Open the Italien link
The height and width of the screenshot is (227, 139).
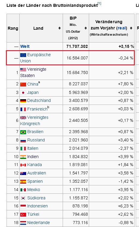pyautogui.click(x=33, y=148)
